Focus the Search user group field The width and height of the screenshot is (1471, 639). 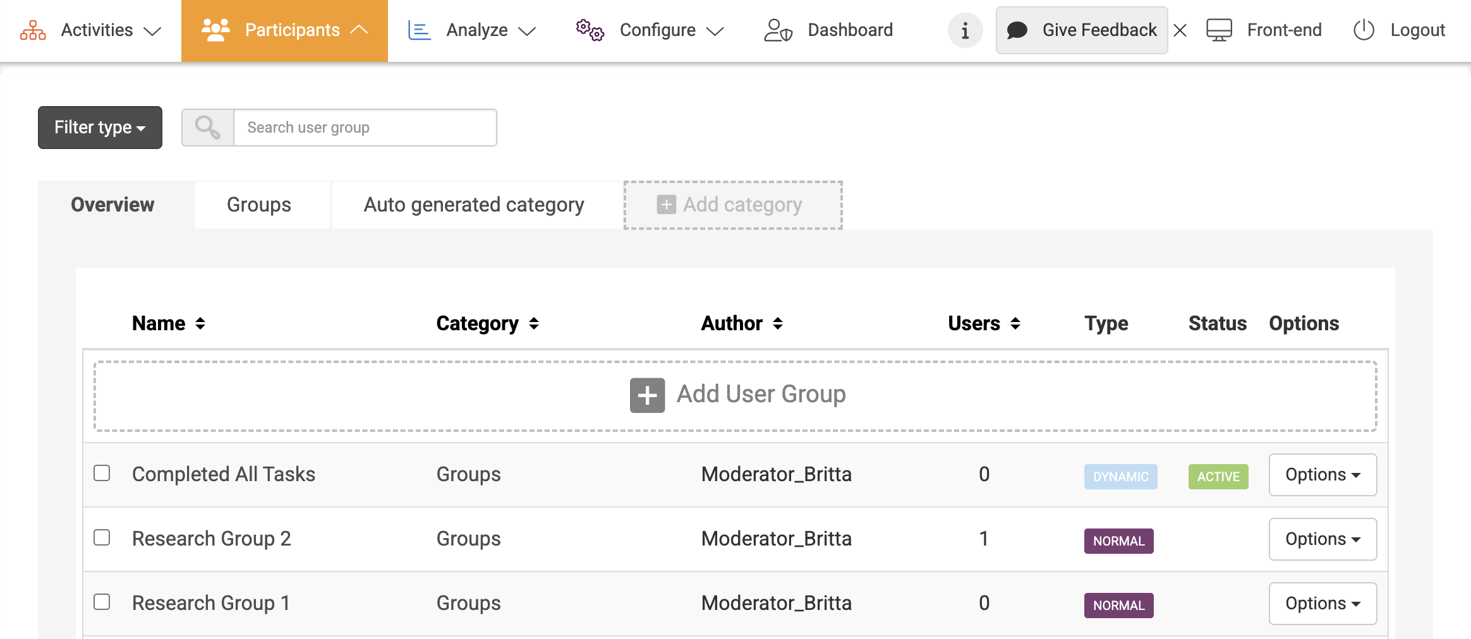click(x=365, y=128)
